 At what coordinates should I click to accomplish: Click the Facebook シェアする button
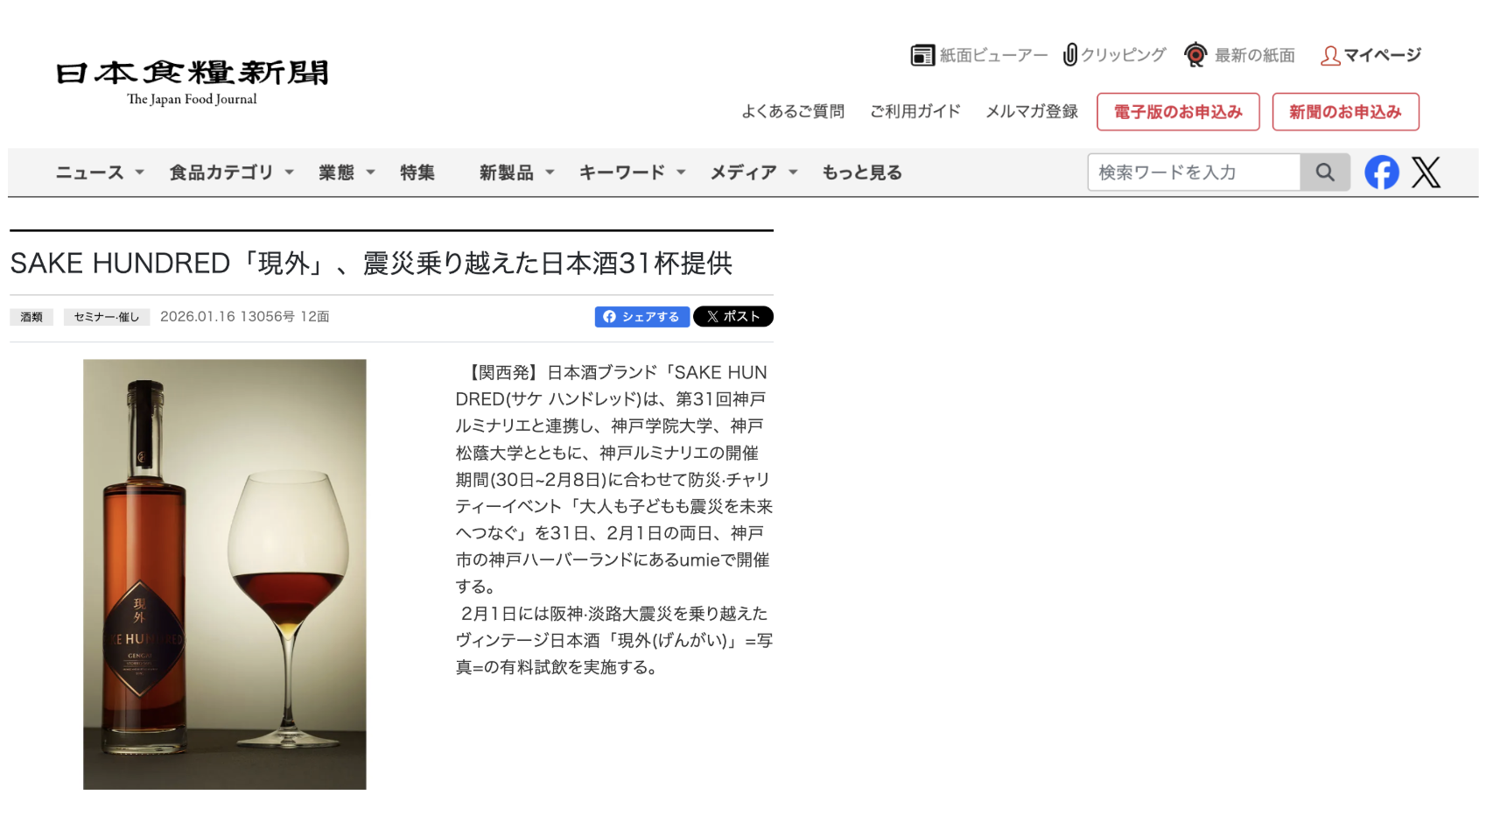point(642,317)
